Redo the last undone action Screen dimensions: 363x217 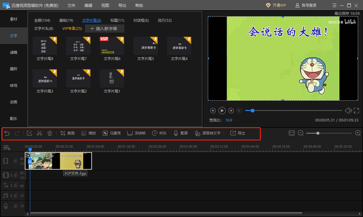click(x=17, y=133)
